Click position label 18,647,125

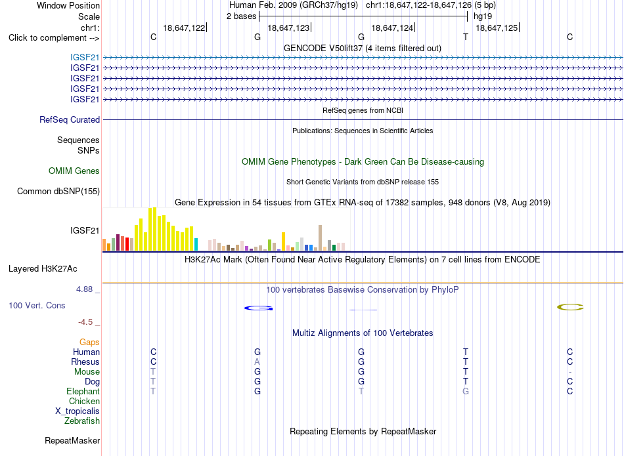pyautogui.click(x=497, y=28)
